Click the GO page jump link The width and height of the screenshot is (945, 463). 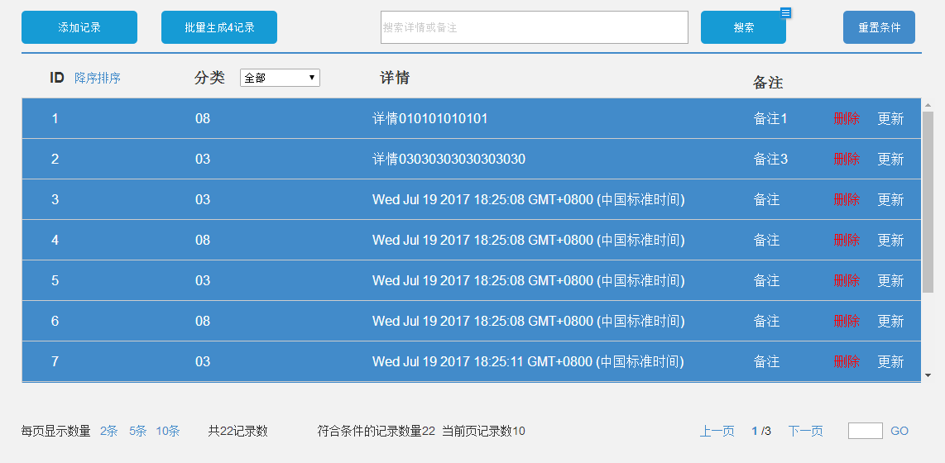point(899,431)
